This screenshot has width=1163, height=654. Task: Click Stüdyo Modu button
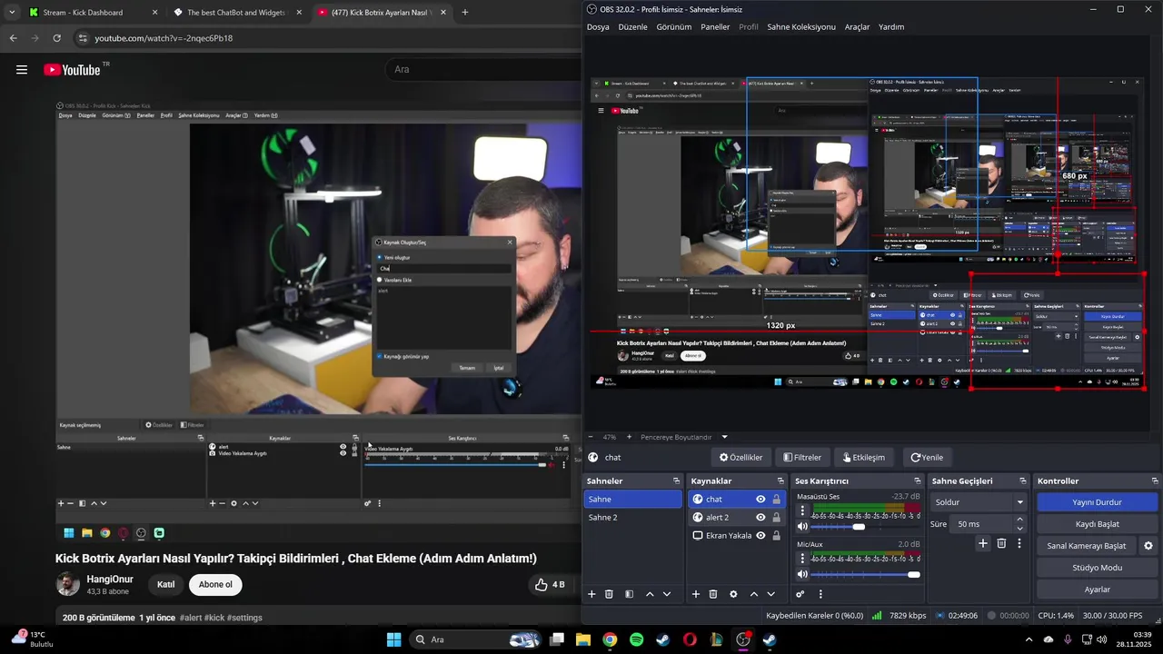pyautogui.click(x=1097, y=568)
